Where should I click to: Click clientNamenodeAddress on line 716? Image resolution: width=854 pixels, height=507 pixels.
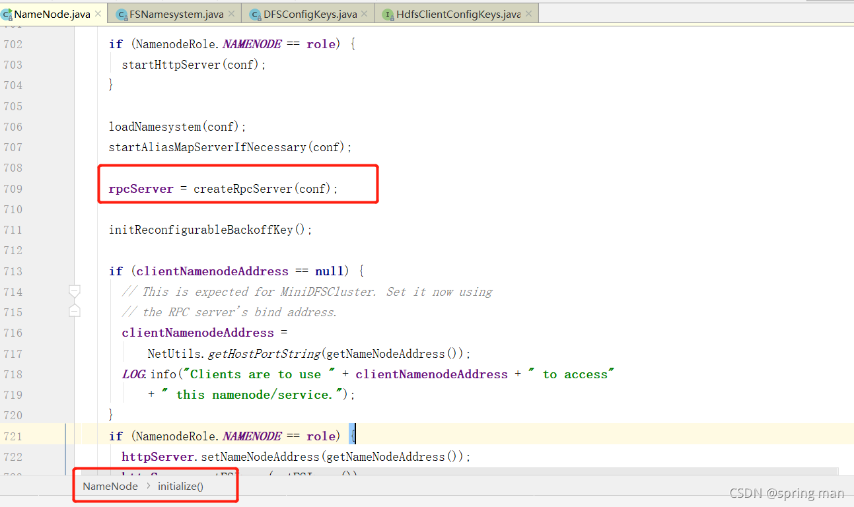click(x=197, y=333)
